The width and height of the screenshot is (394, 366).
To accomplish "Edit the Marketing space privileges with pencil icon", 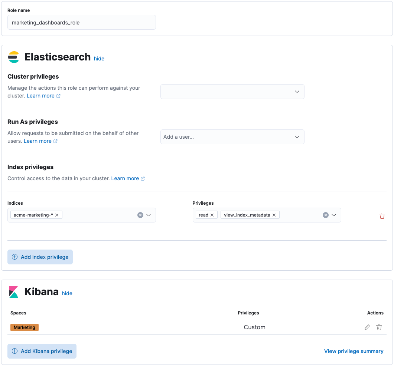I will [x=367, y=327].
